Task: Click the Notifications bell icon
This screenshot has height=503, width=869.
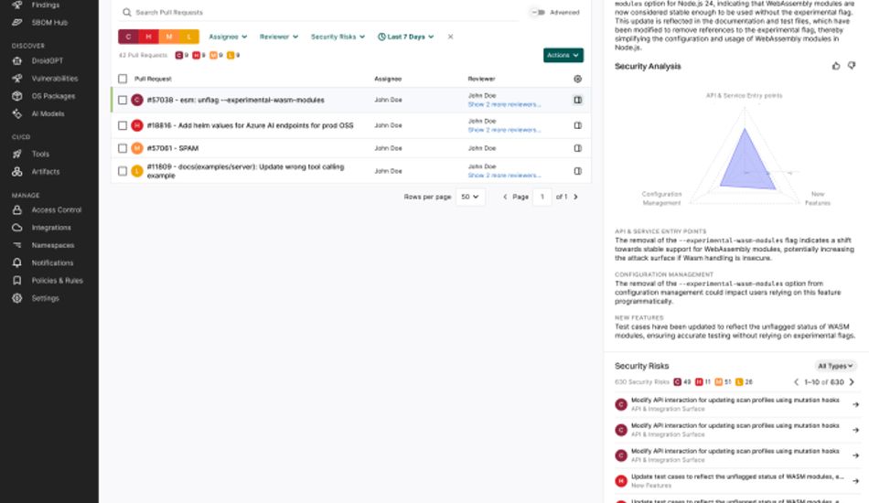Action: (x=17, y=262)
